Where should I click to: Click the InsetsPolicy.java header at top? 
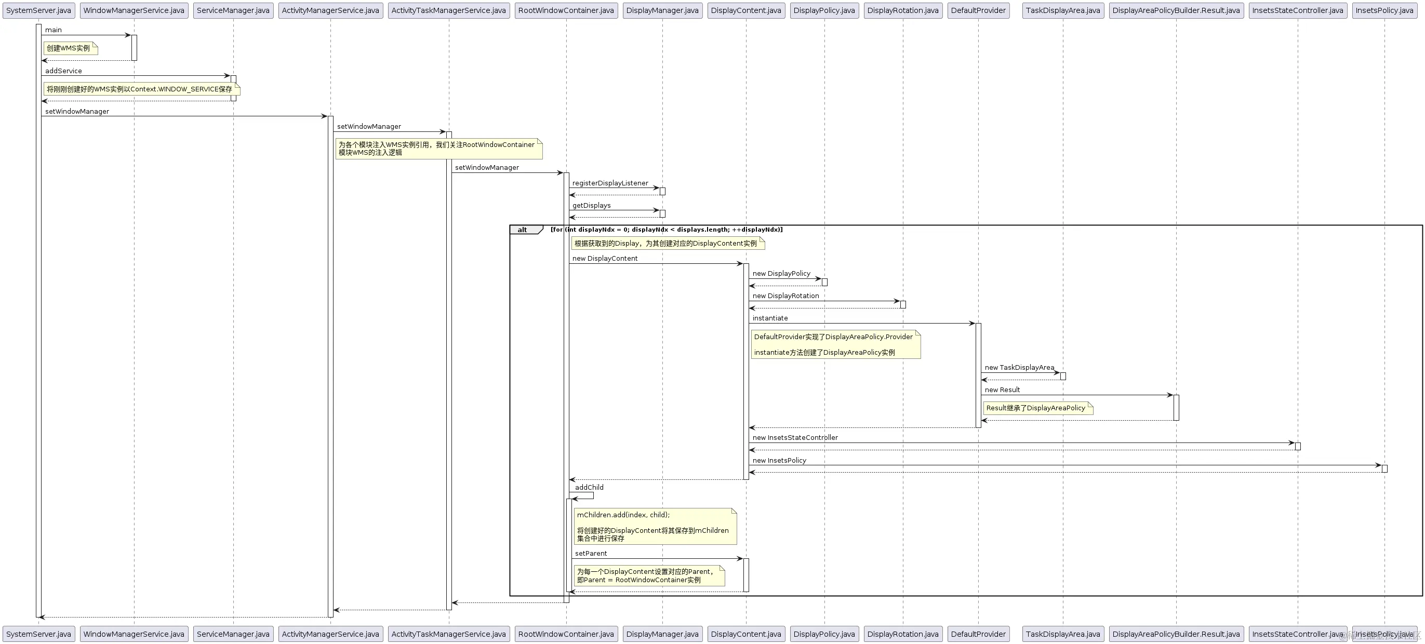click(1384, 10)
